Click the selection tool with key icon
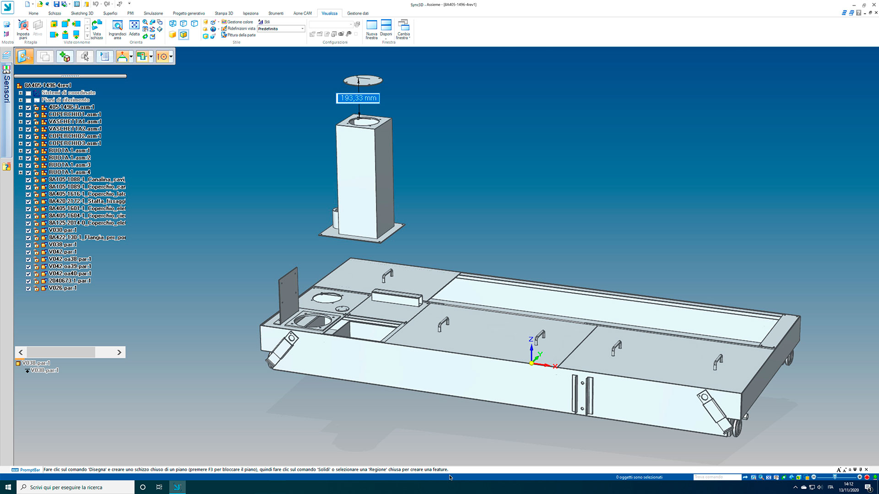The height and width of the screenshot is (494, 879). click(x=24, y=56)
